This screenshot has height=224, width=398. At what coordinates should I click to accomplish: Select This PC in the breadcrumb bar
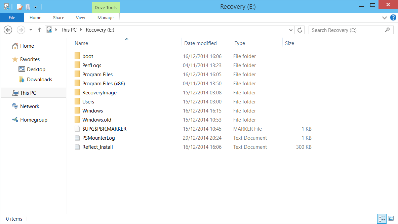(x=69, y=30)
